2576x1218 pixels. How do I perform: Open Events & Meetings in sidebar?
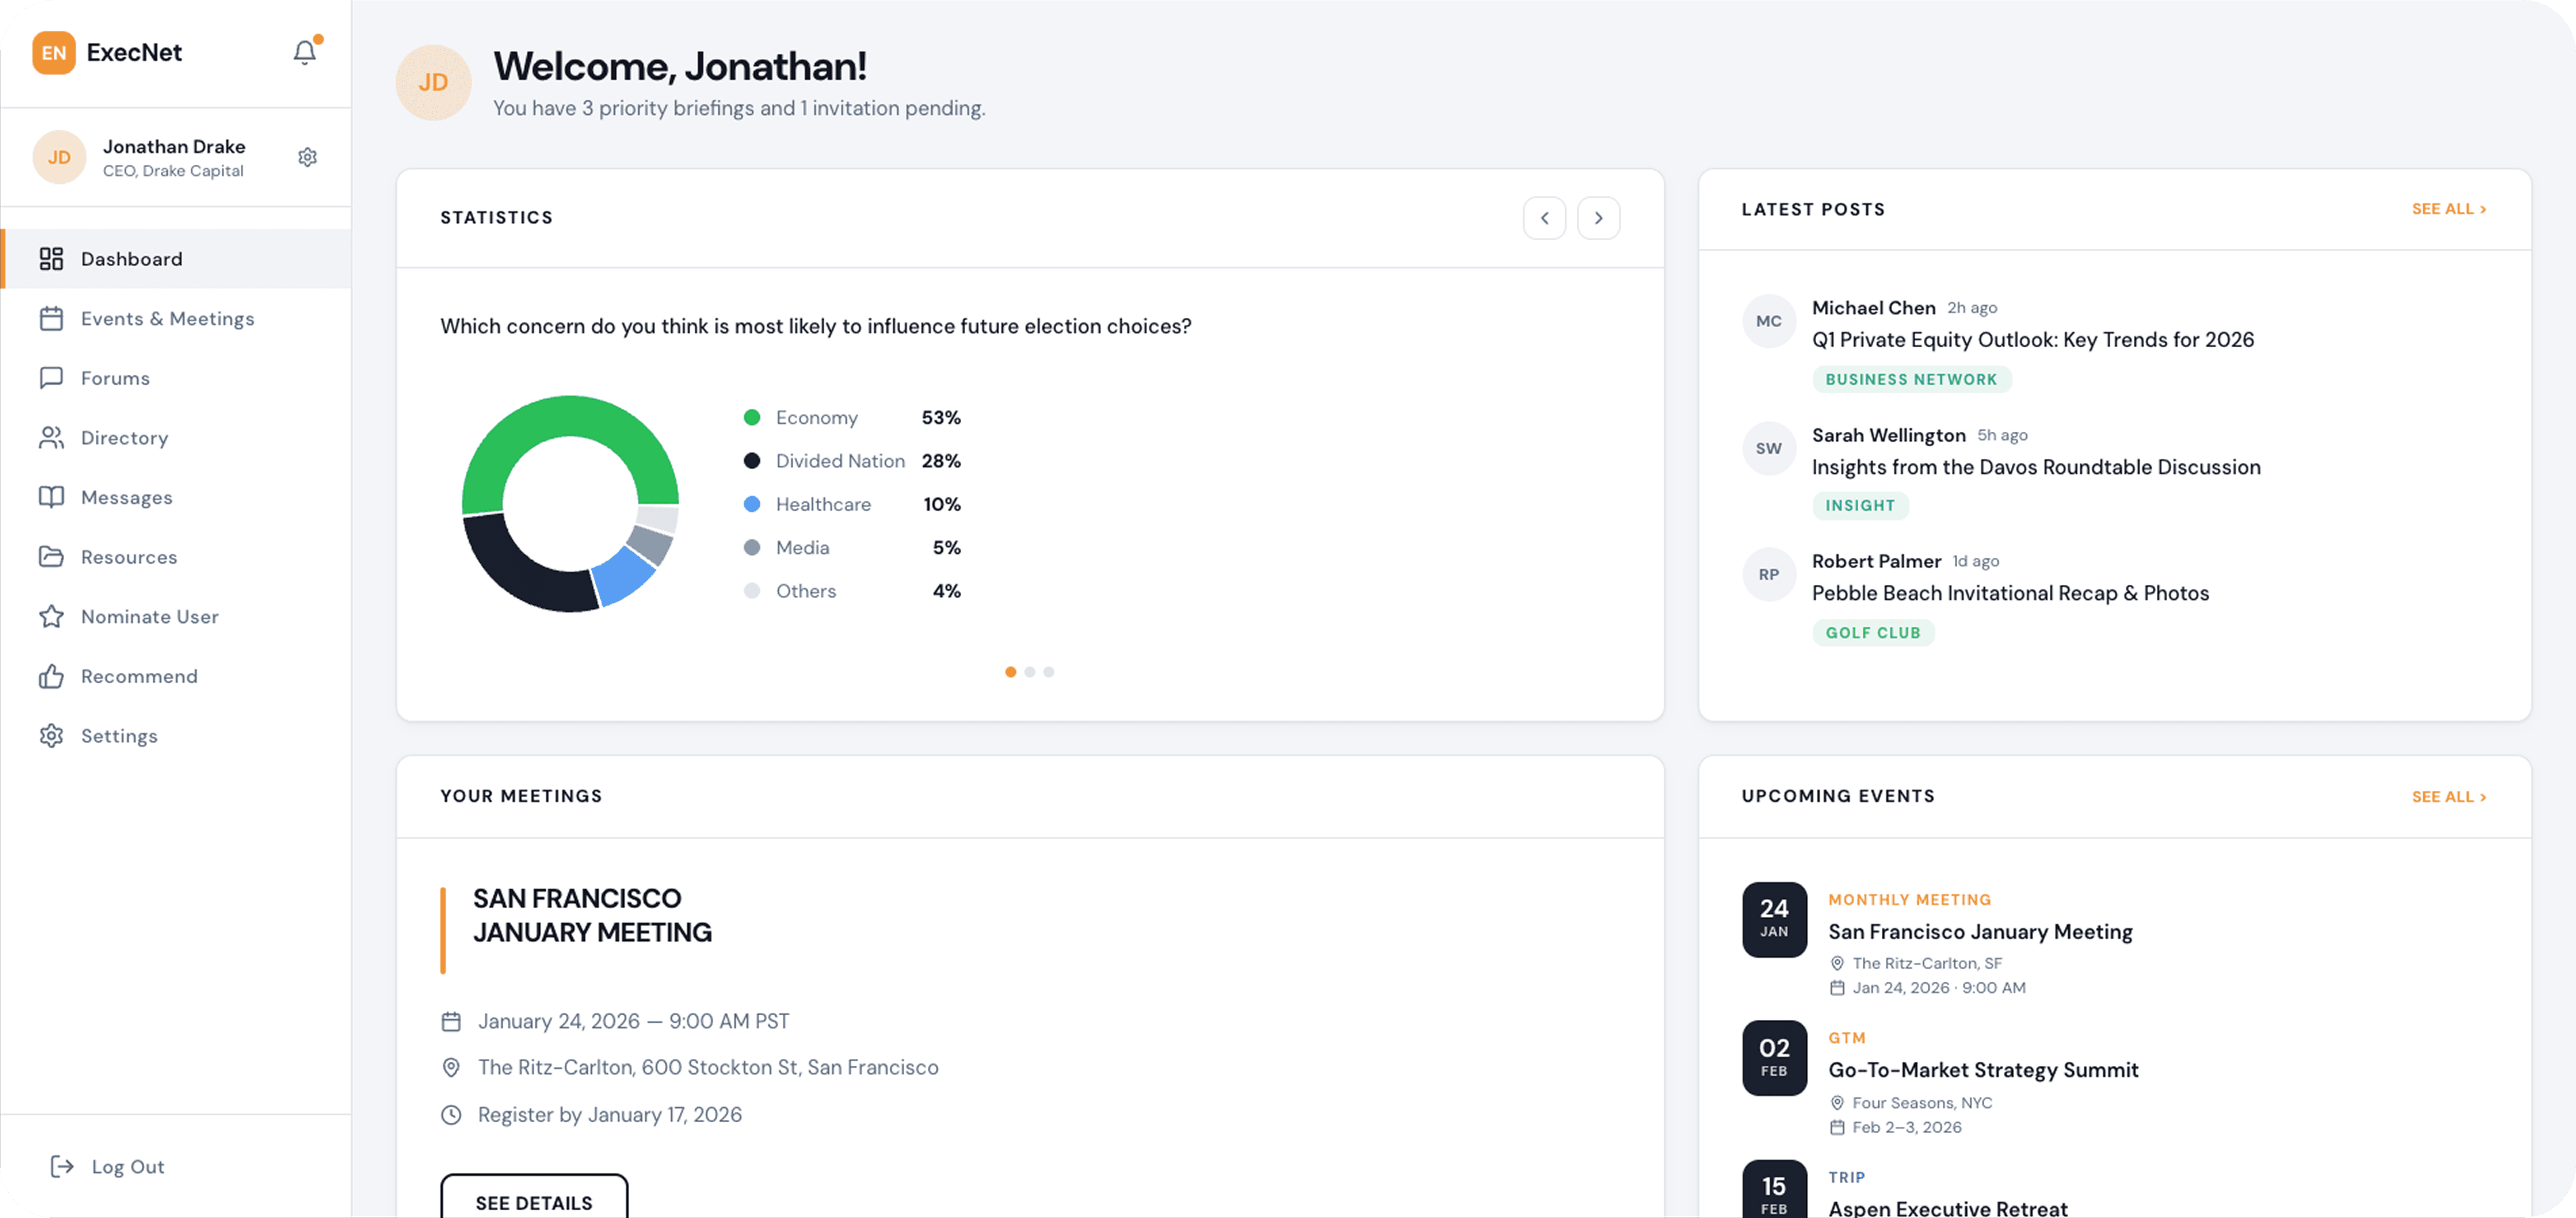167,318
